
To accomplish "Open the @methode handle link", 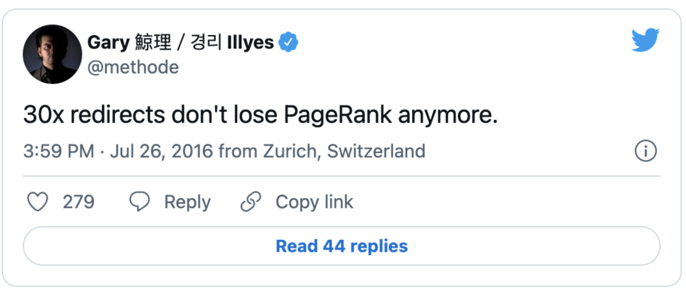I will point(133,67).
